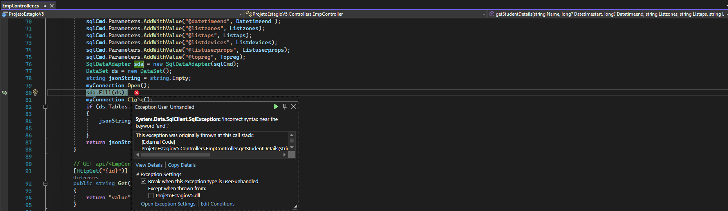
Task: Pin the EmpController.cs tab
Action: pos(45,6)
